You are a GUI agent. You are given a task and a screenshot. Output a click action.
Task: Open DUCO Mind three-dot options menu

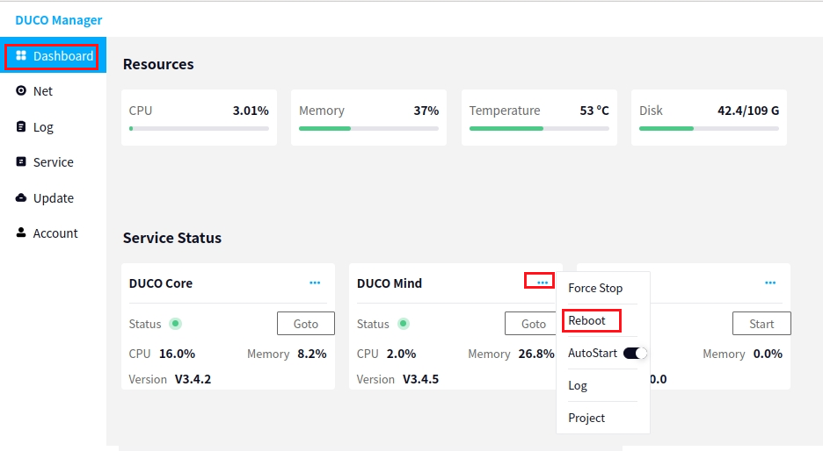tap(543, 283)
